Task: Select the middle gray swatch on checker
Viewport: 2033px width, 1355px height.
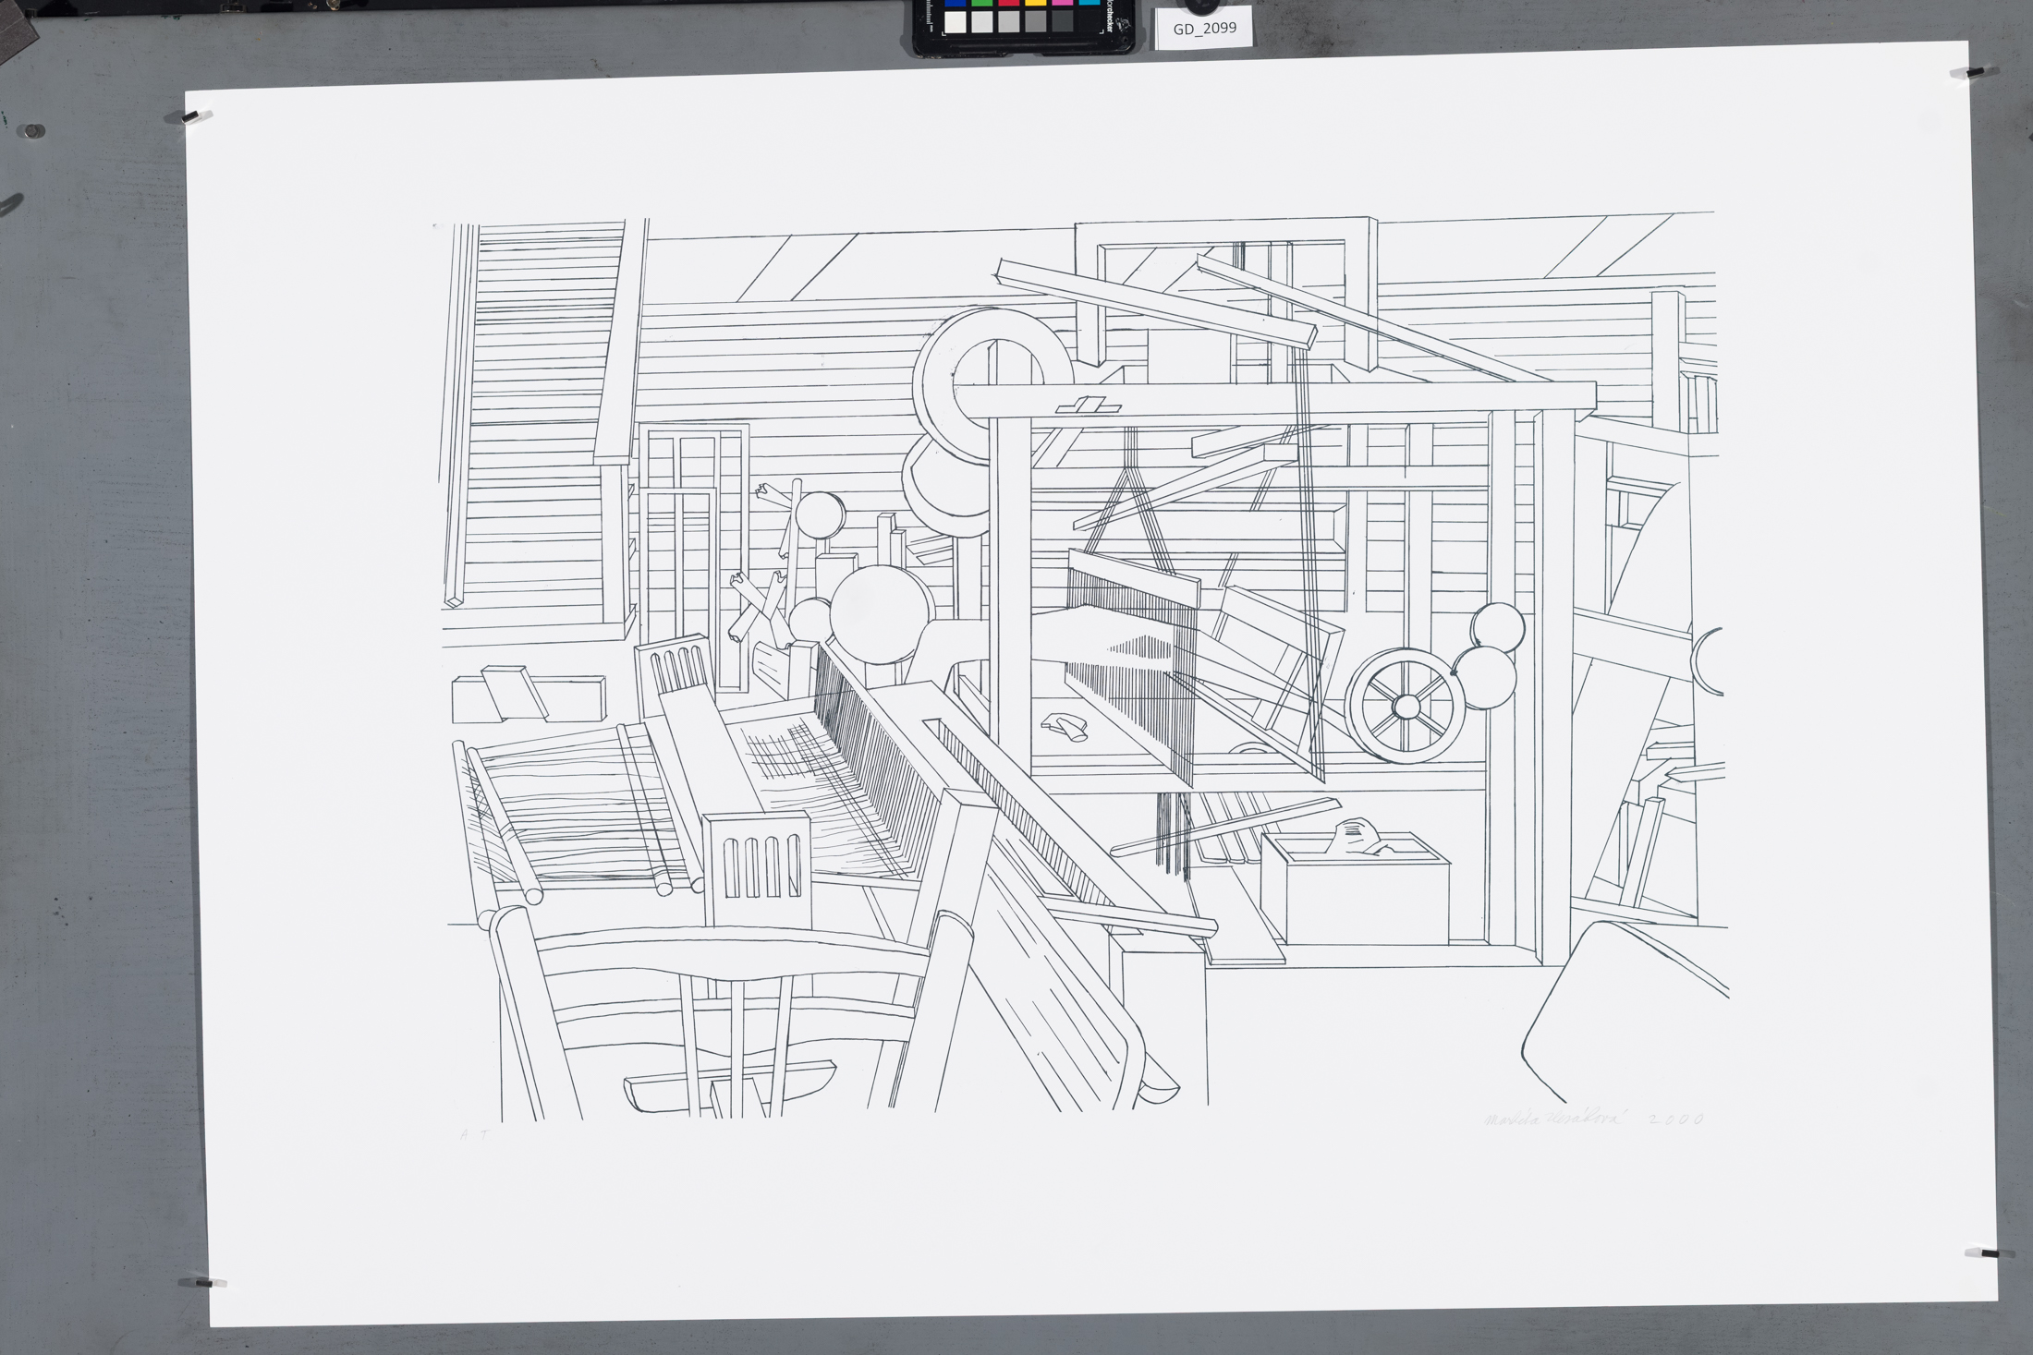Action: point(1009,22)
